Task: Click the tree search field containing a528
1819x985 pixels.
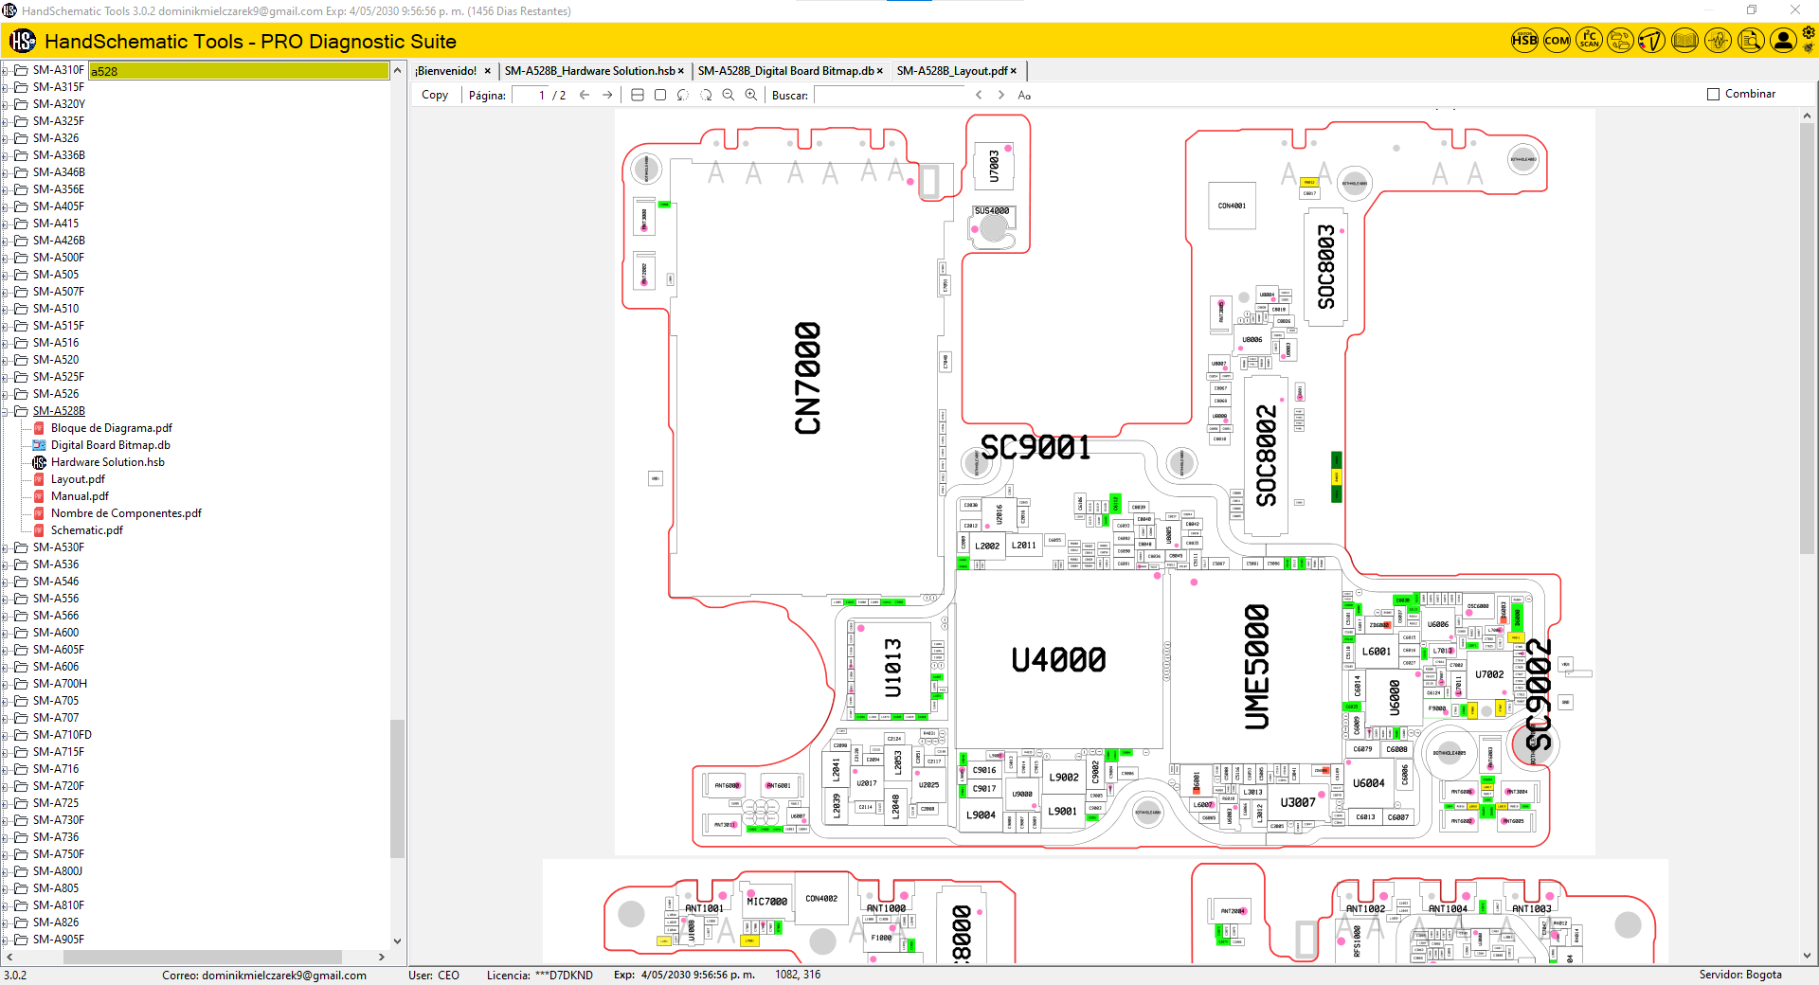Action: 239,71
